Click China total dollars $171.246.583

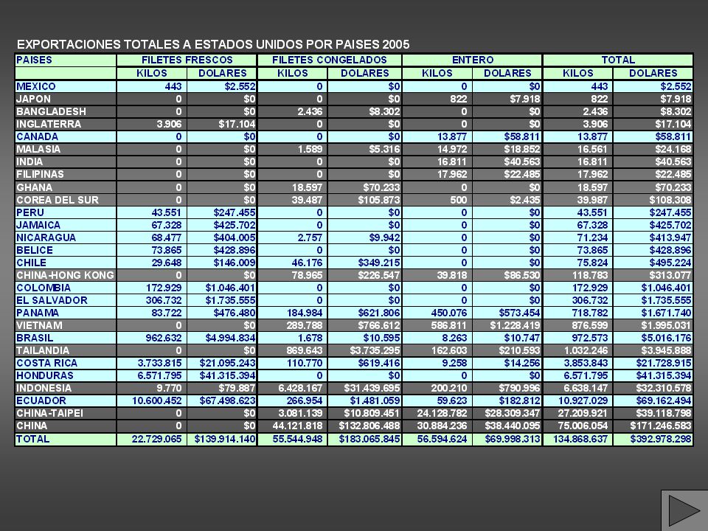coord(661,426)
